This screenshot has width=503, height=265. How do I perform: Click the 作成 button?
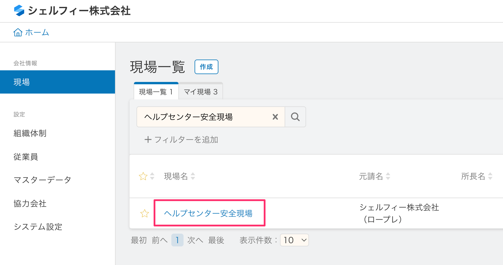[206, 67]
